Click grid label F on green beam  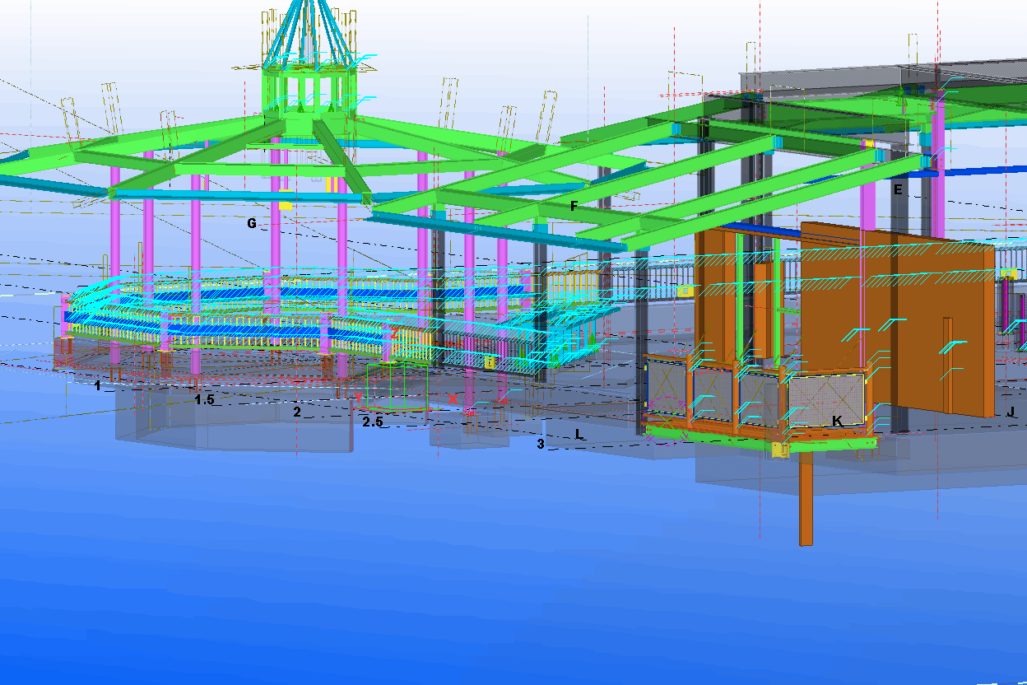[x=574, y=206]
